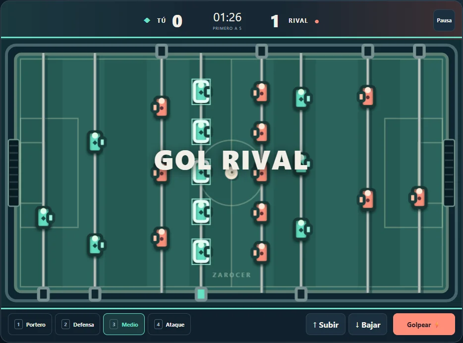Click the fourth-from-top teal midfielder
463x343 pixels.
coord(201,212)
